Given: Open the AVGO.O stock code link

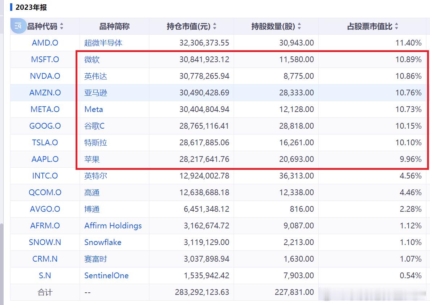Looking at the screenshot, I should 45,209.
